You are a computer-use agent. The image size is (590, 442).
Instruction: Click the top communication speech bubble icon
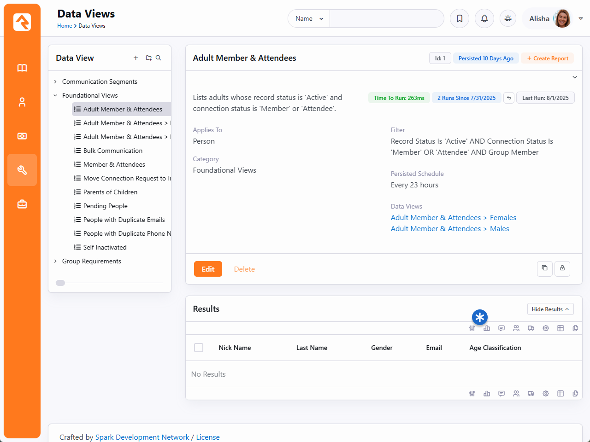(501, 328)
